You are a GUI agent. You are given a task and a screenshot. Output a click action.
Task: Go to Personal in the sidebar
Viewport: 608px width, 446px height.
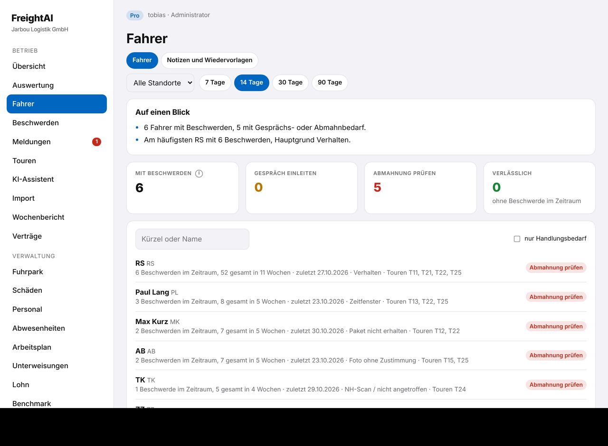pos(57,309)
